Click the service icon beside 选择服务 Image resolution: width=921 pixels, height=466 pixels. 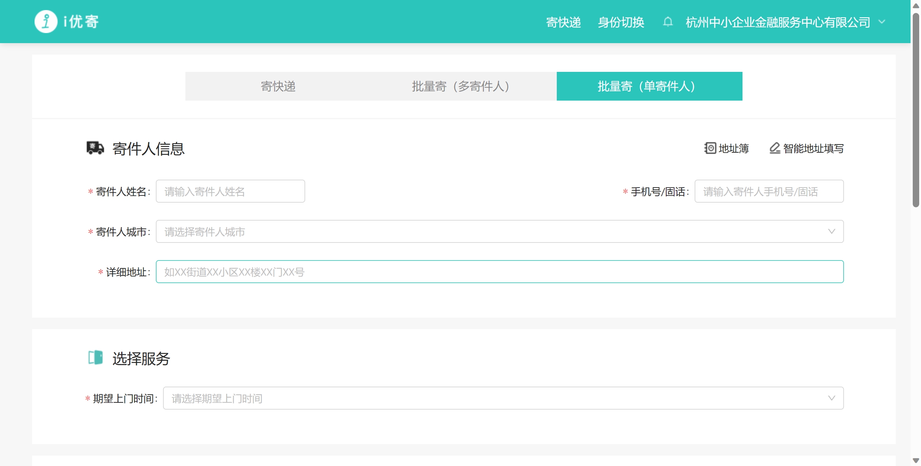95,357
